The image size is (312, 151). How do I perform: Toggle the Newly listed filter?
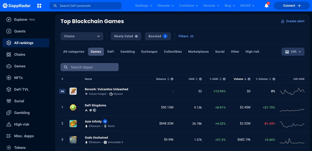pos(126,36)
